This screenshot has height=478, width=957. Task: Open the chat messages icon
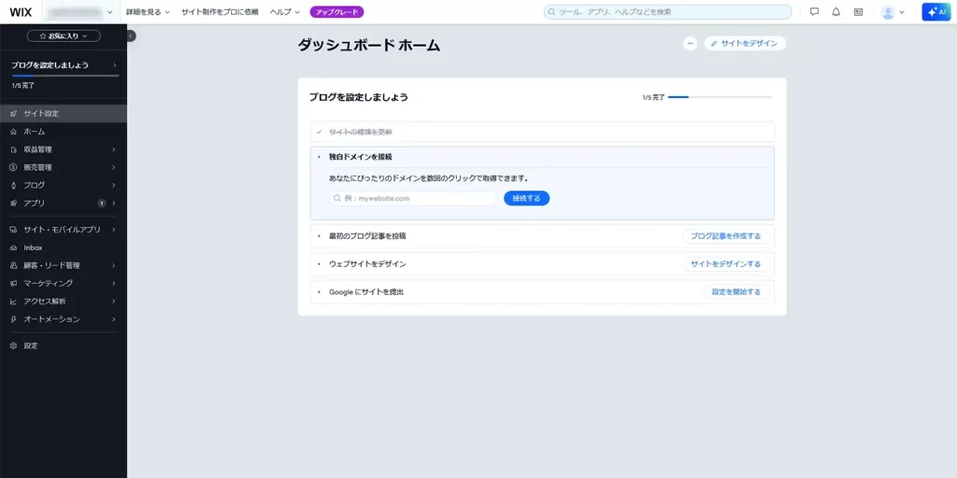(814, 12)
